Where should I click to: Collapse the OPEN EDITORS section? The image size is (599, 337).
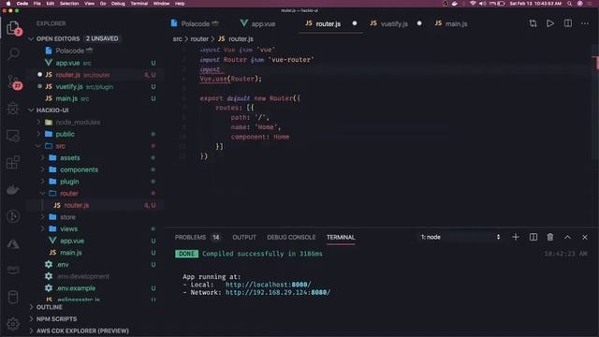pyautogui.click(x=31, y=39)
